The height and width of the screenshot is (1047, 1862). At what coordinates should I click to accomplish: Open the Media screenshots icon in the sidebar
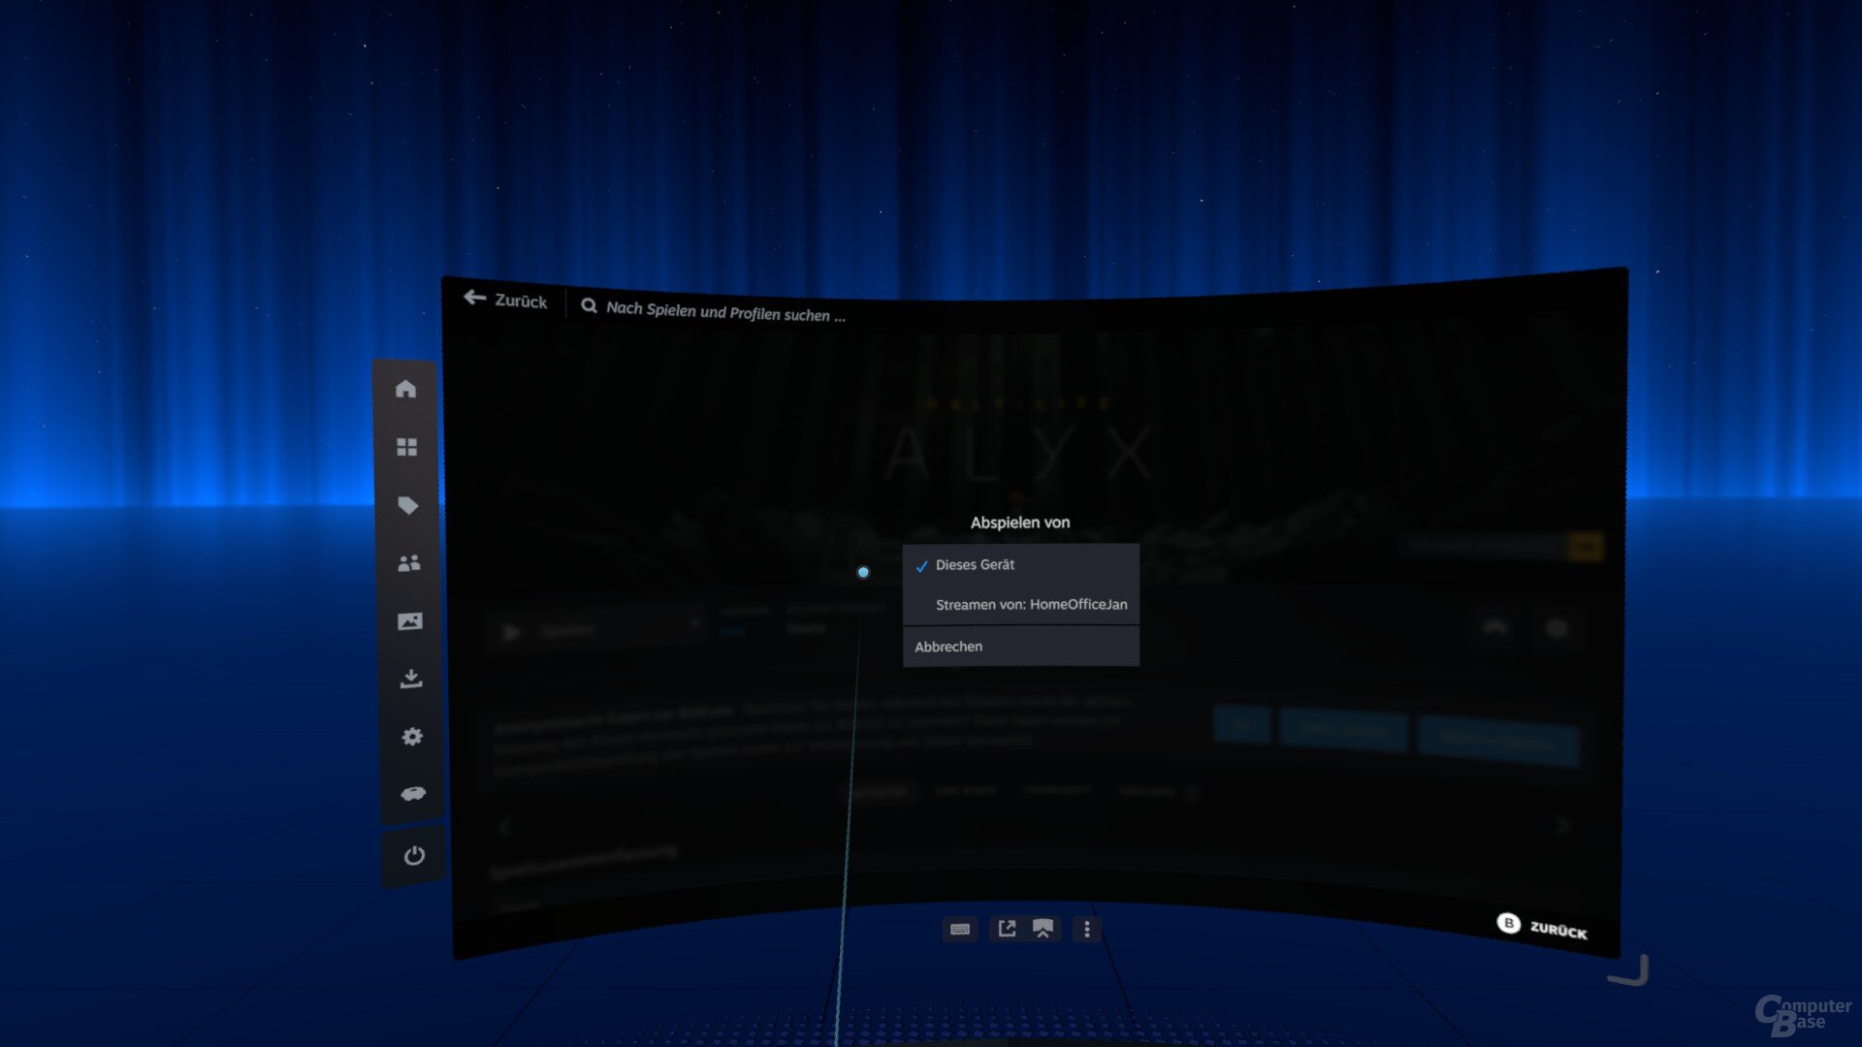(x=409, y=621)
